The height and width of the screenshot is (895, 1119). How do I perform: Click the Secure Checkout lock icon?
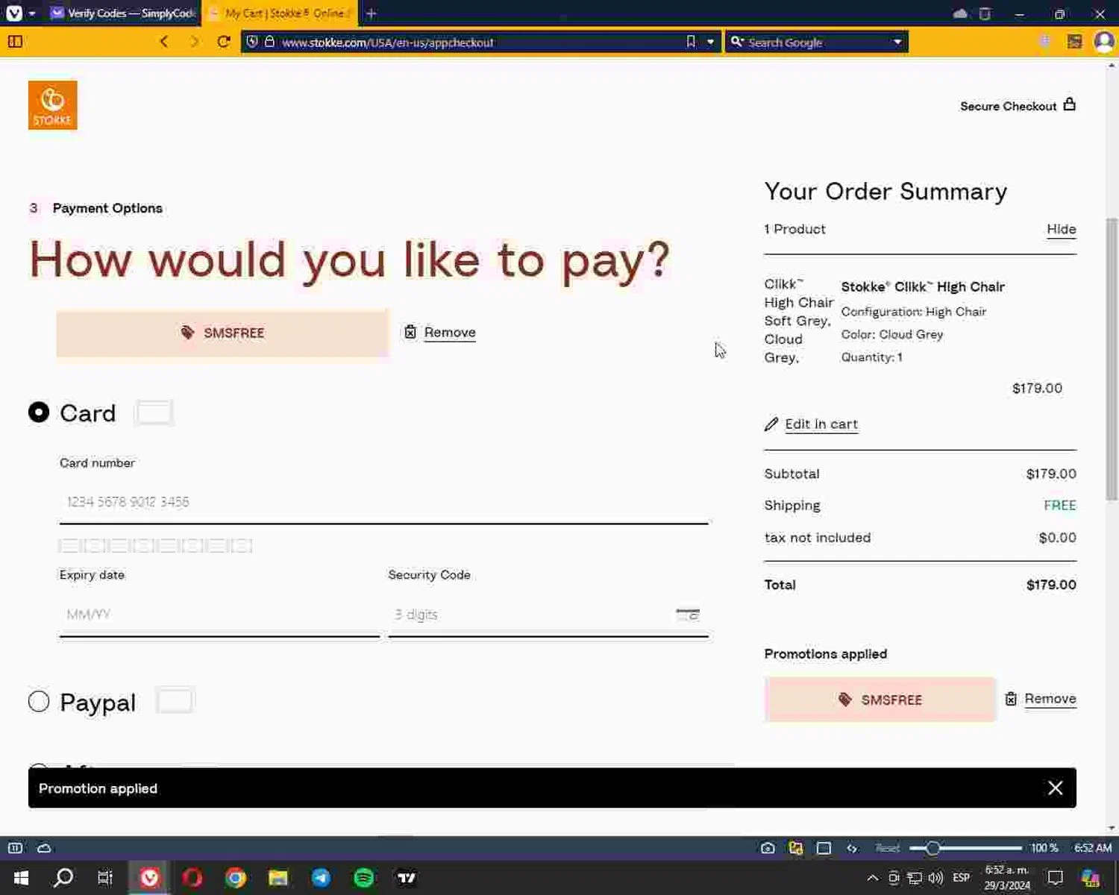[x=1069, y=104]
